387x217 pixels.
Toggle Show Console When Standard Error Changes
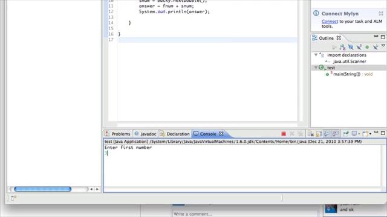(336, 134)
